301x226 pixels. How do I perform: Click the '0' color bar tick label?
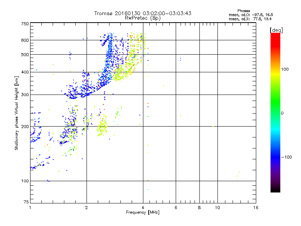[282, 113]
